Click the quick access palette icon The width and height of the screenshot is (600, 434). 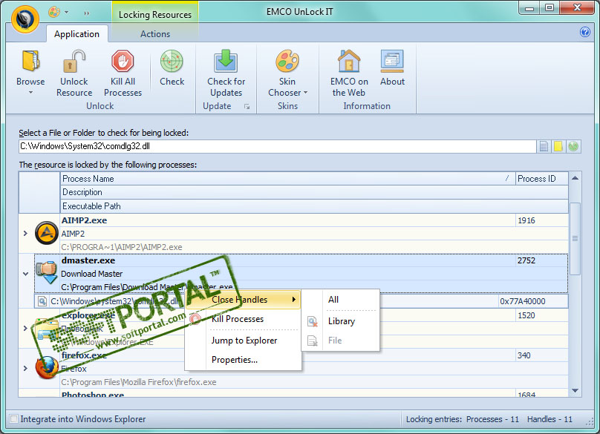click(54, 12)
